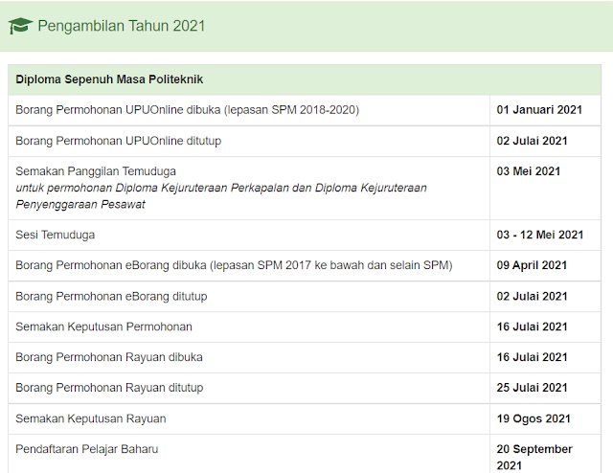This screenshot has height=473, width=613.
Task: Click the Semakan Keputusan Permohonan date 16 Julai
Action: [532, 327]
